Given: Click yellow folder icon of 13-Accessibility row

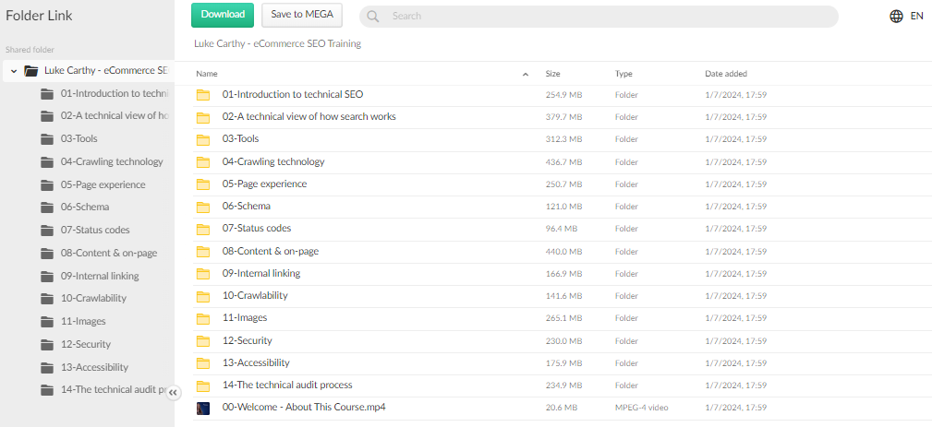Looking at the screenshot, I should tap(203, 363).
